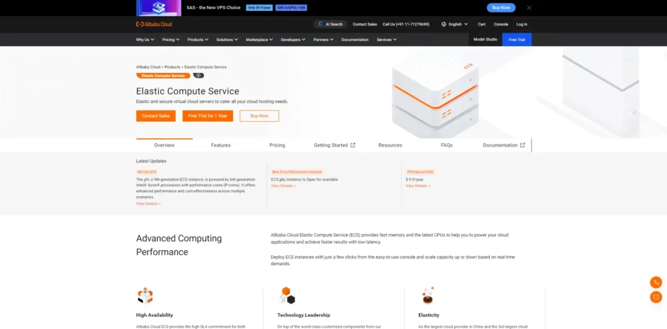This screenshot has width=667, height=329.
Task: Click the Best Price Performance Instance tag
Action: (x=297, y=172)
